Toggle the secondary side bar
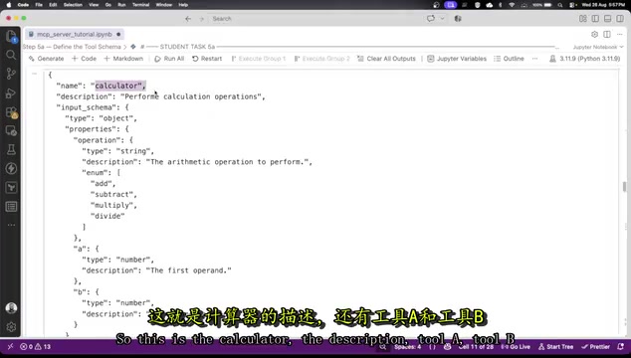This screenshot has height=358, width=631. [620, 19]
